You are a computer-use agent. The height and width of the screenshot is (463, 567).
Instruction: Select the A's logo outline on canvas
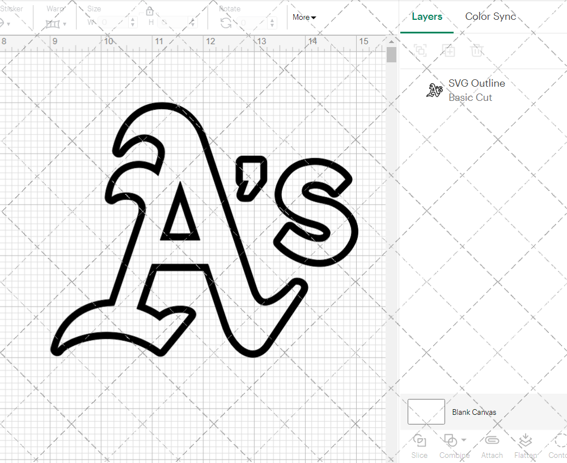coord(204,230)
